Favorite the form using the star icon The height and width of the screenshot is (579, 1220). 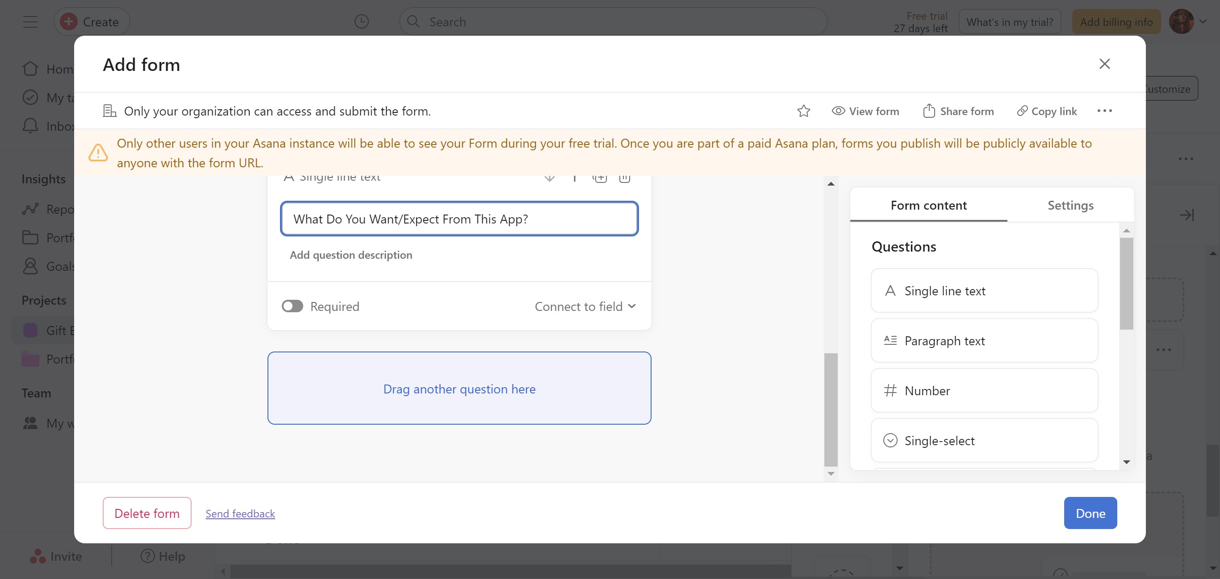click(804, 111)
